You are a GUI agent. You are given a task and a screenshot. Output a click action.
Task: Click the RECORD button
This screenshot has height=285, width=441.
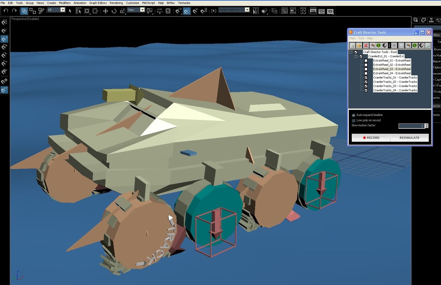371,138
